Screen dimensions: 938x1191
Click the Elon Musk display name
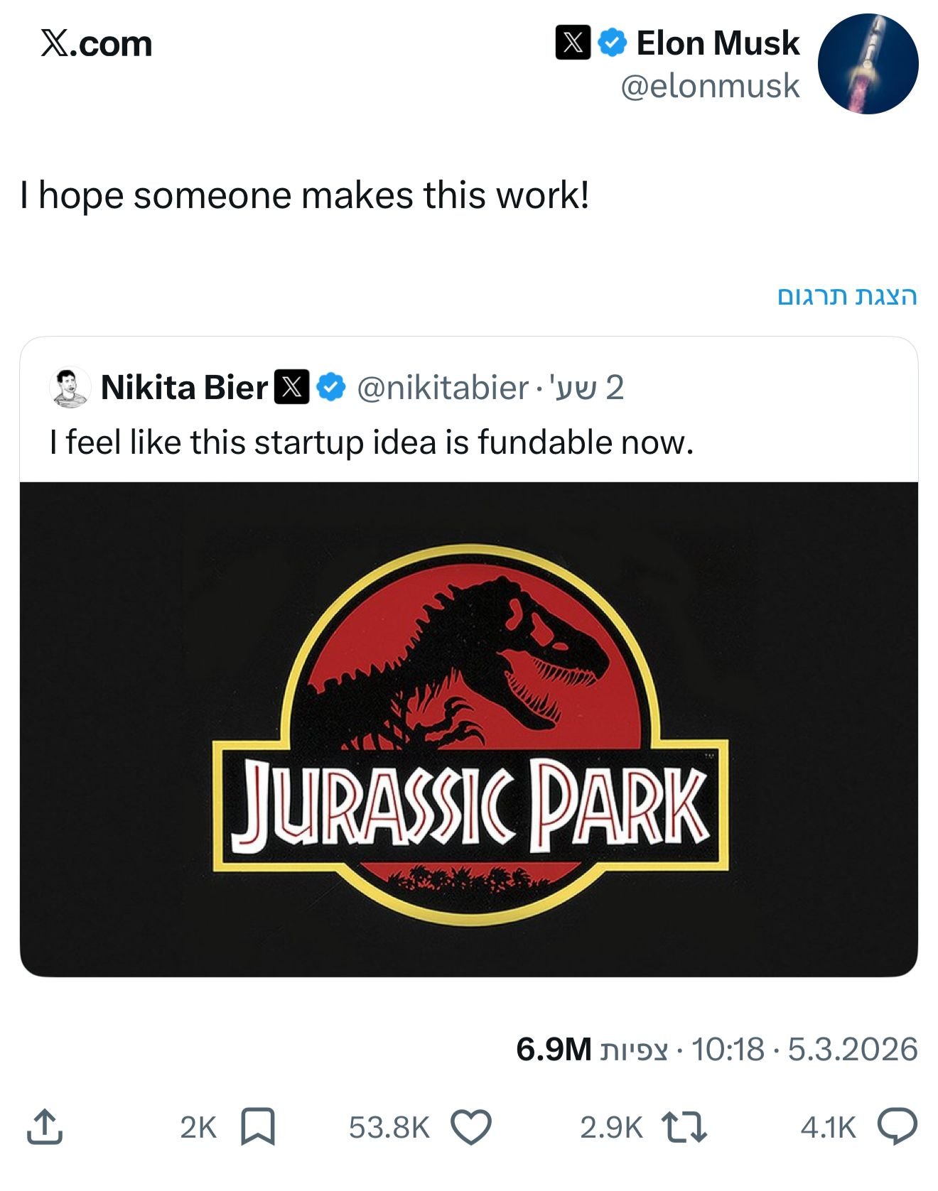pyautogui.click(x=718, y=43)
